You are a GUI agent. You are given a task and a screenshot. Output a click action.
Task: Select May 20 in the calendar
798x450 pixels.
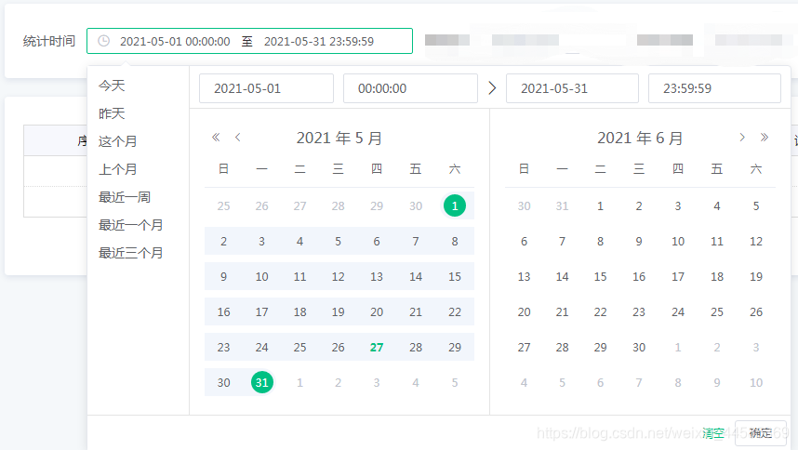coord(377,311)
